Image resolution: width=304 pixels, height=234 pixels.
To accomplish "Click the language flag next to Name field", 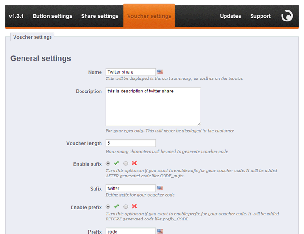I will coord(160,71).
